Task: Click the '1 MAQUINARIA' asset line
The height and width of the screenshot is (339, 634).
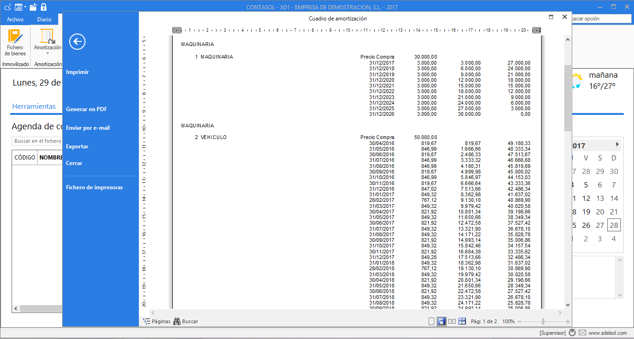Action: pos(214,57)
